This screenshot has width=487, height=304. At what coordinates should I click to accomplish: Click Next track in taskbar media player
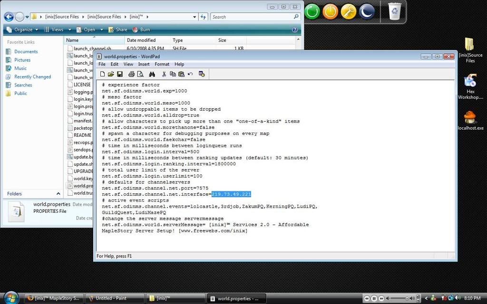(x=381, y=298)
